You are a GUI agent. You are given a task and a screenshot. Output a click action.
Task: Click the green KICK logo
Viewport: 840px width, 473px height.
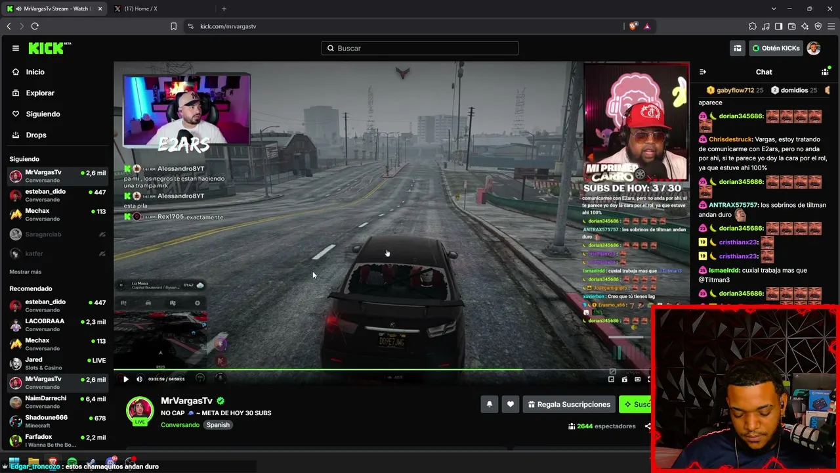tap(49, 48)
